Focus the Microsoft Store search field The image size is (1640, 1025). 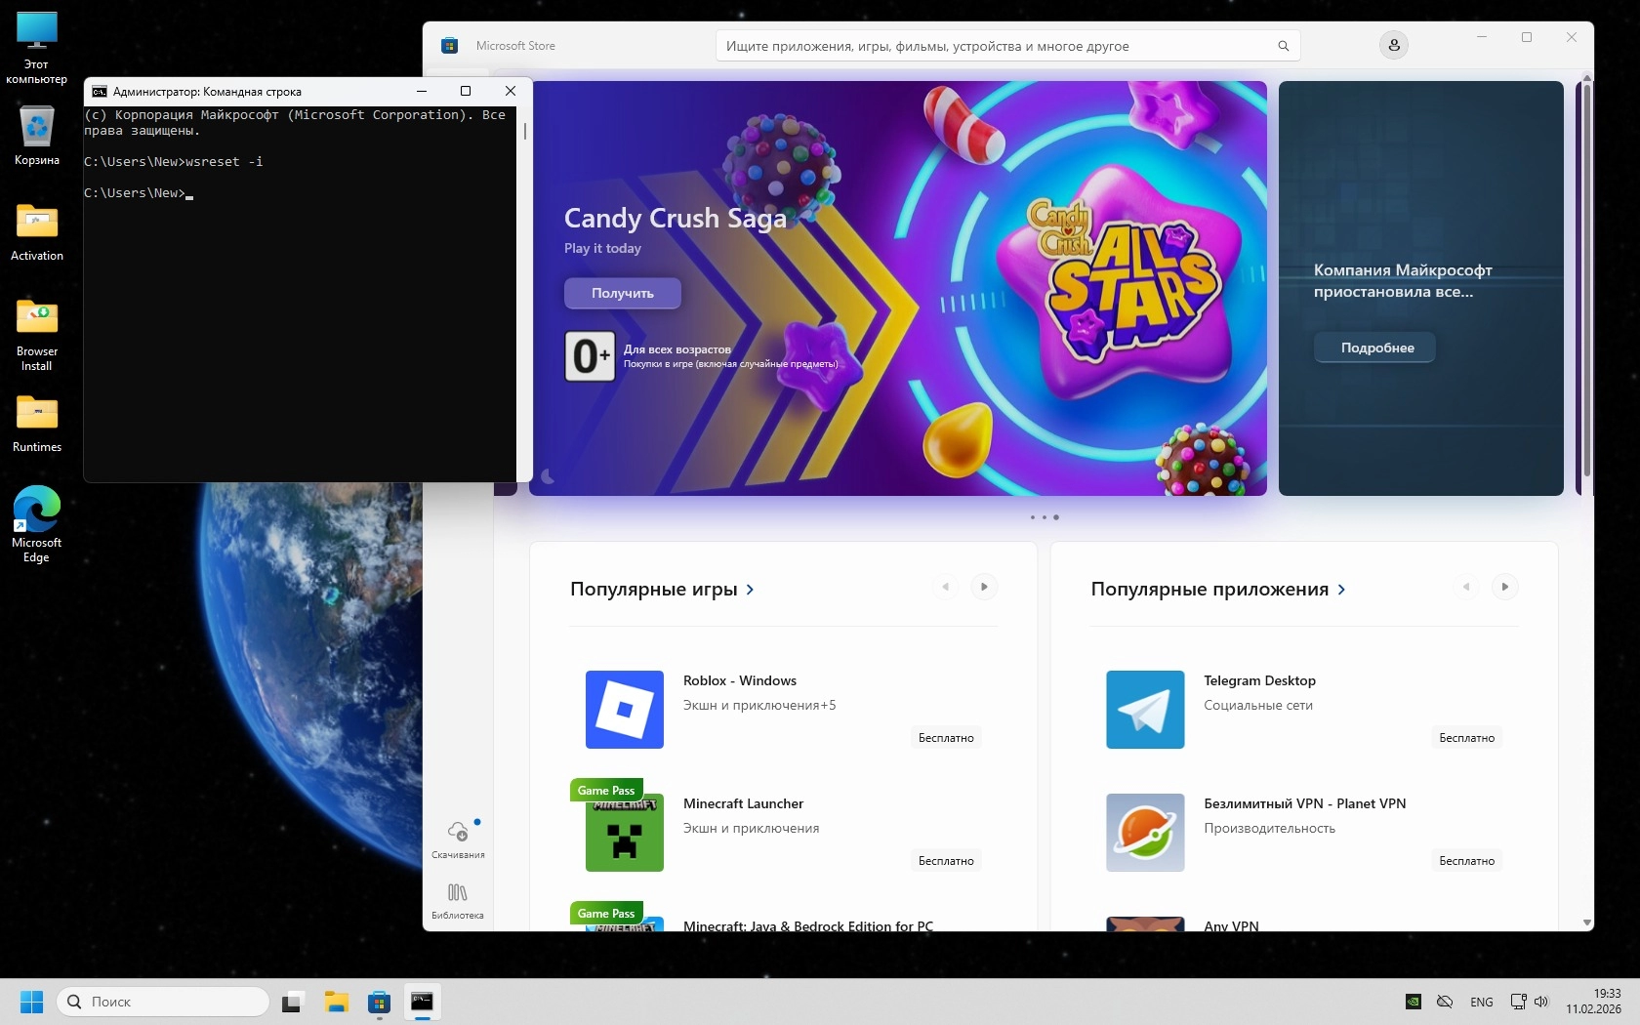point(1007,46)
